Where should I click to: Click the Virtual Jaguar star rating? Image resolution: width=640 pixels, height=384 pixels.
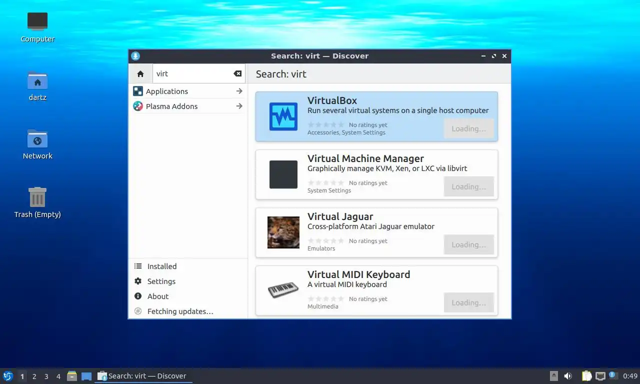coord(326,241)
